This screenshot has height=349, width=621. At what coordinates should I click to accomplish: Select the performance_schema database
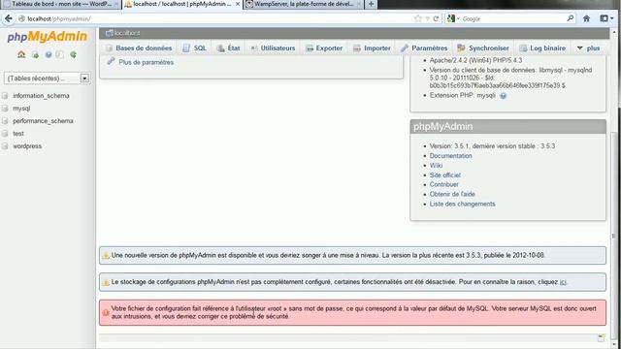pos(43,121)
